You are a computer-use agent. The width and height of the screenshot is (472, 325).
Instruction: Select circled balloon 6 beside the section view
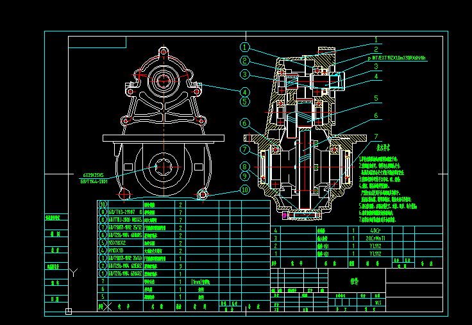(245, 123)
